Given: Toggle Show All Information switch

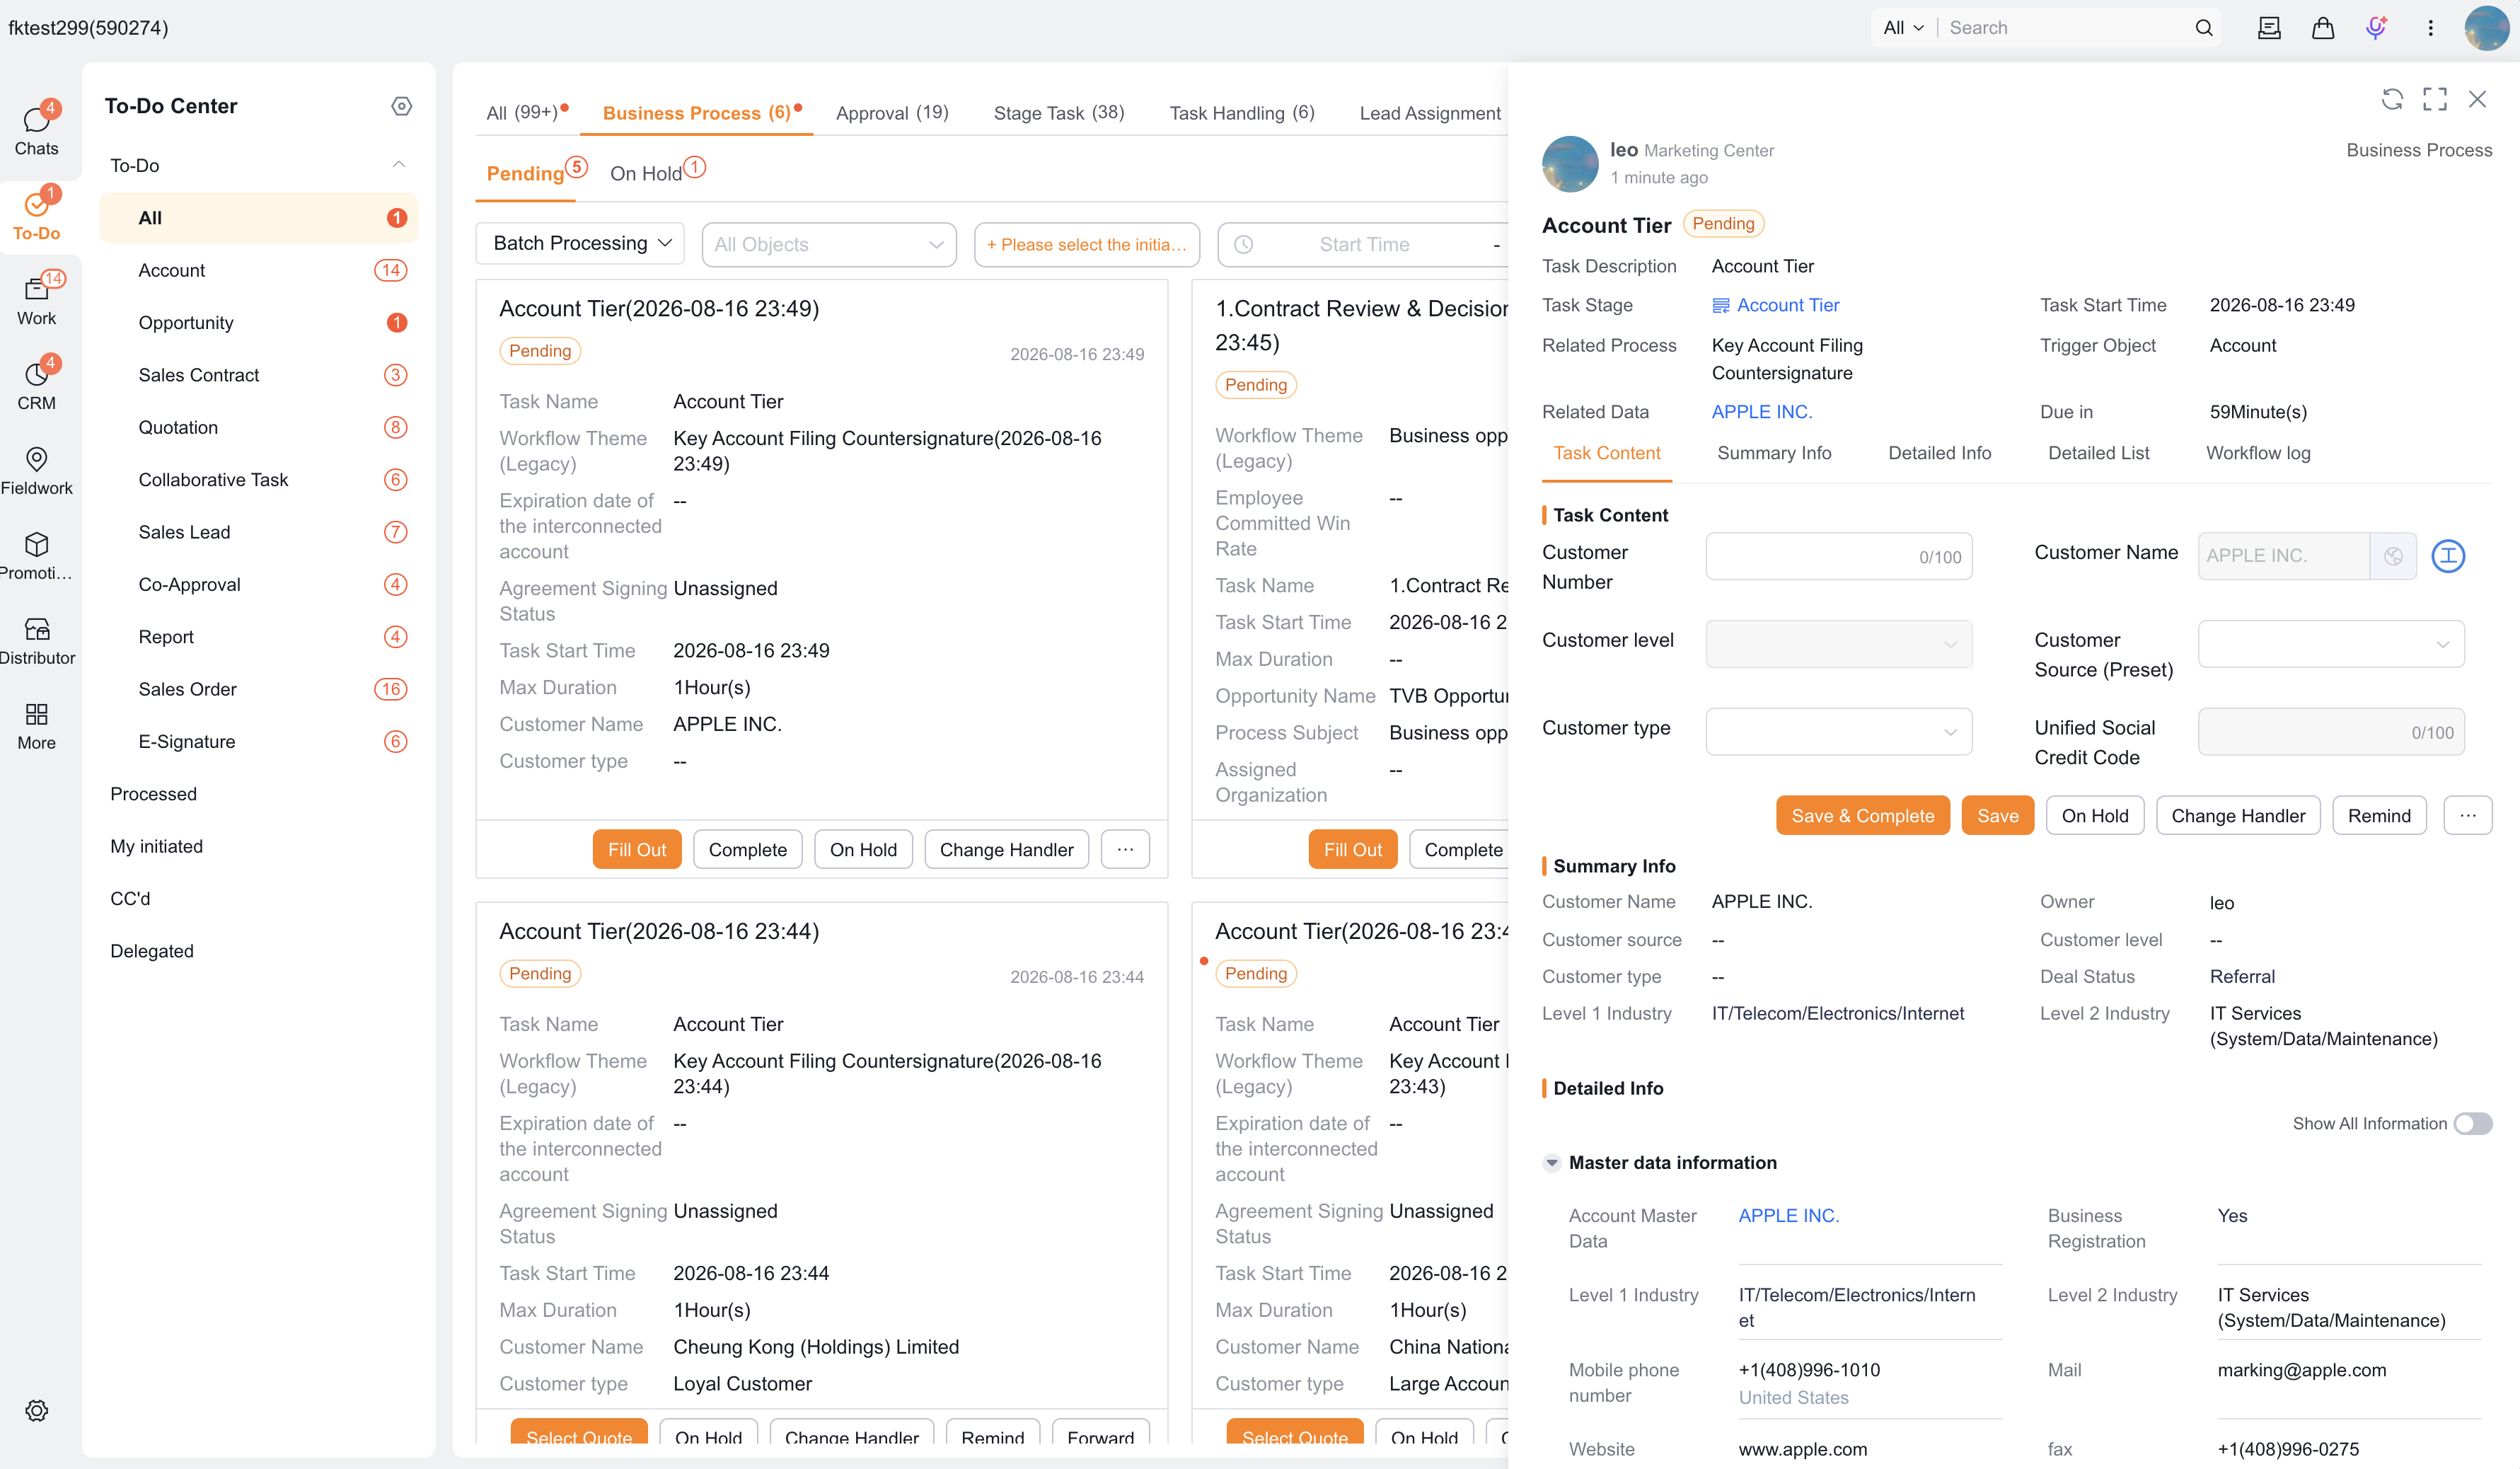Looking at the screenshot, I should 2472,1124.
